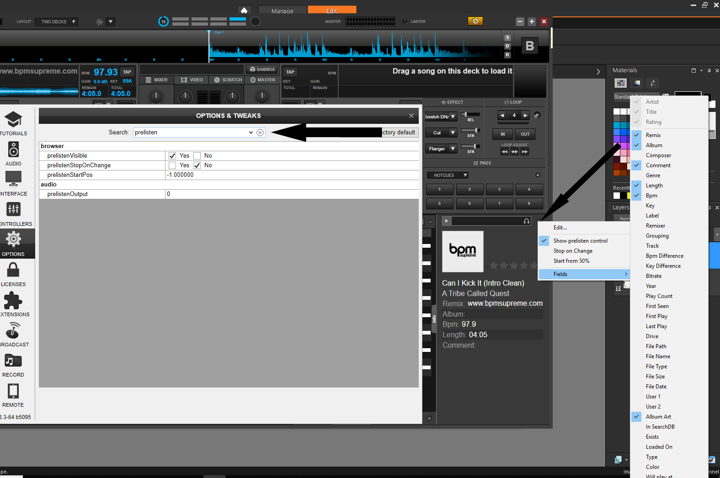Check Yes for prelistenStopOnChange
The image size is (720, 478).
[x=172, y=165]
